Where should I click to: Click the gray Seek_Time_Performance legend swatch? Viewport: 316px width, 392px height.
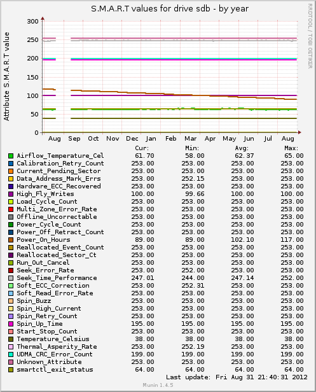point(11,278)
